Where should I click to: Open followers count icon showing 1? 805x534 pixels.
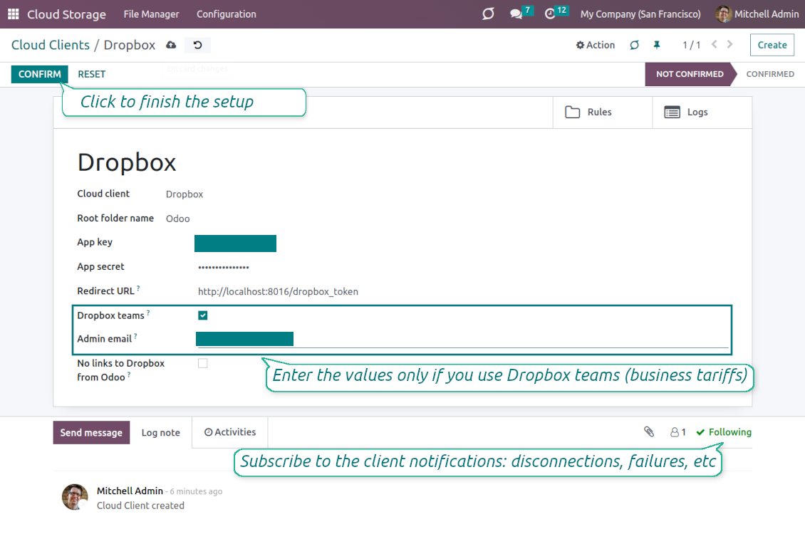[x=677, y=432]
